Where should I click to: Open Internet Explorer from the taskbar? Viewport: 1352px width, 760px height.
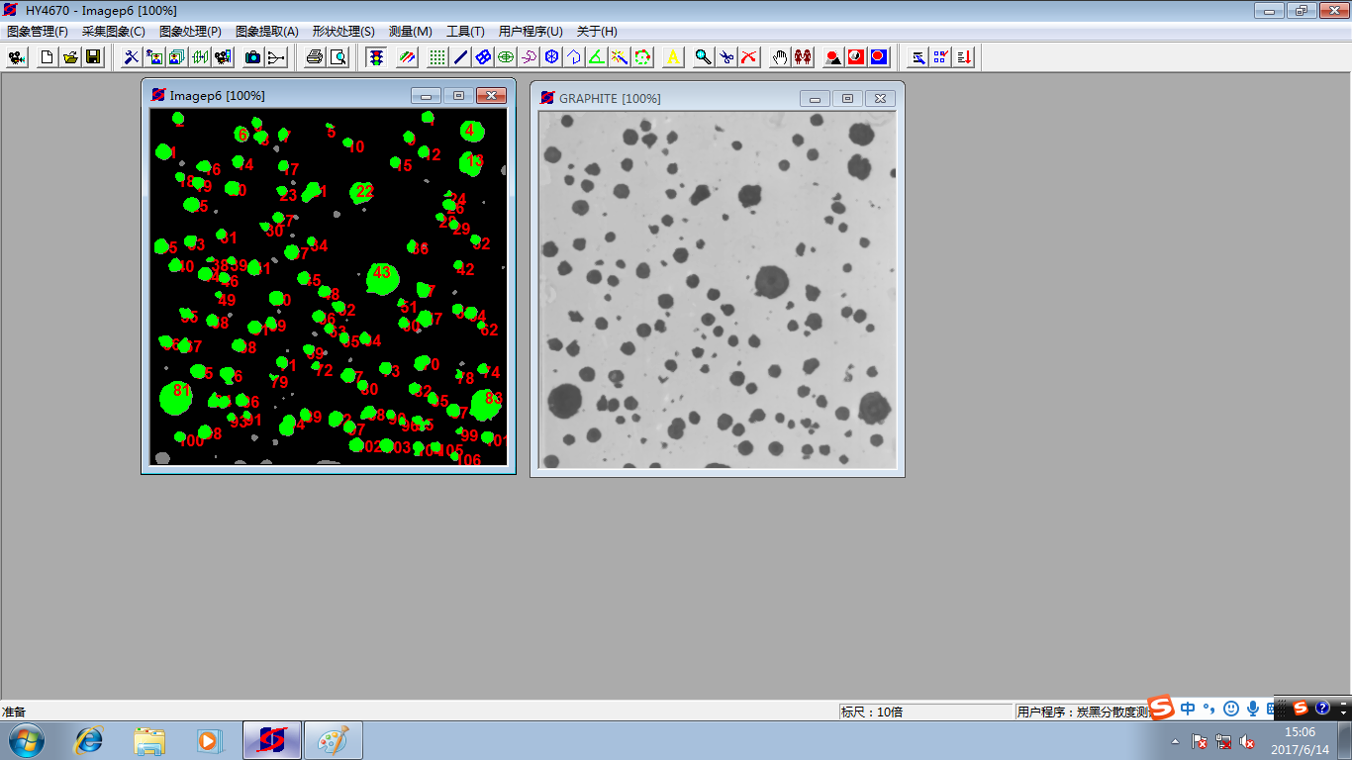90,739
